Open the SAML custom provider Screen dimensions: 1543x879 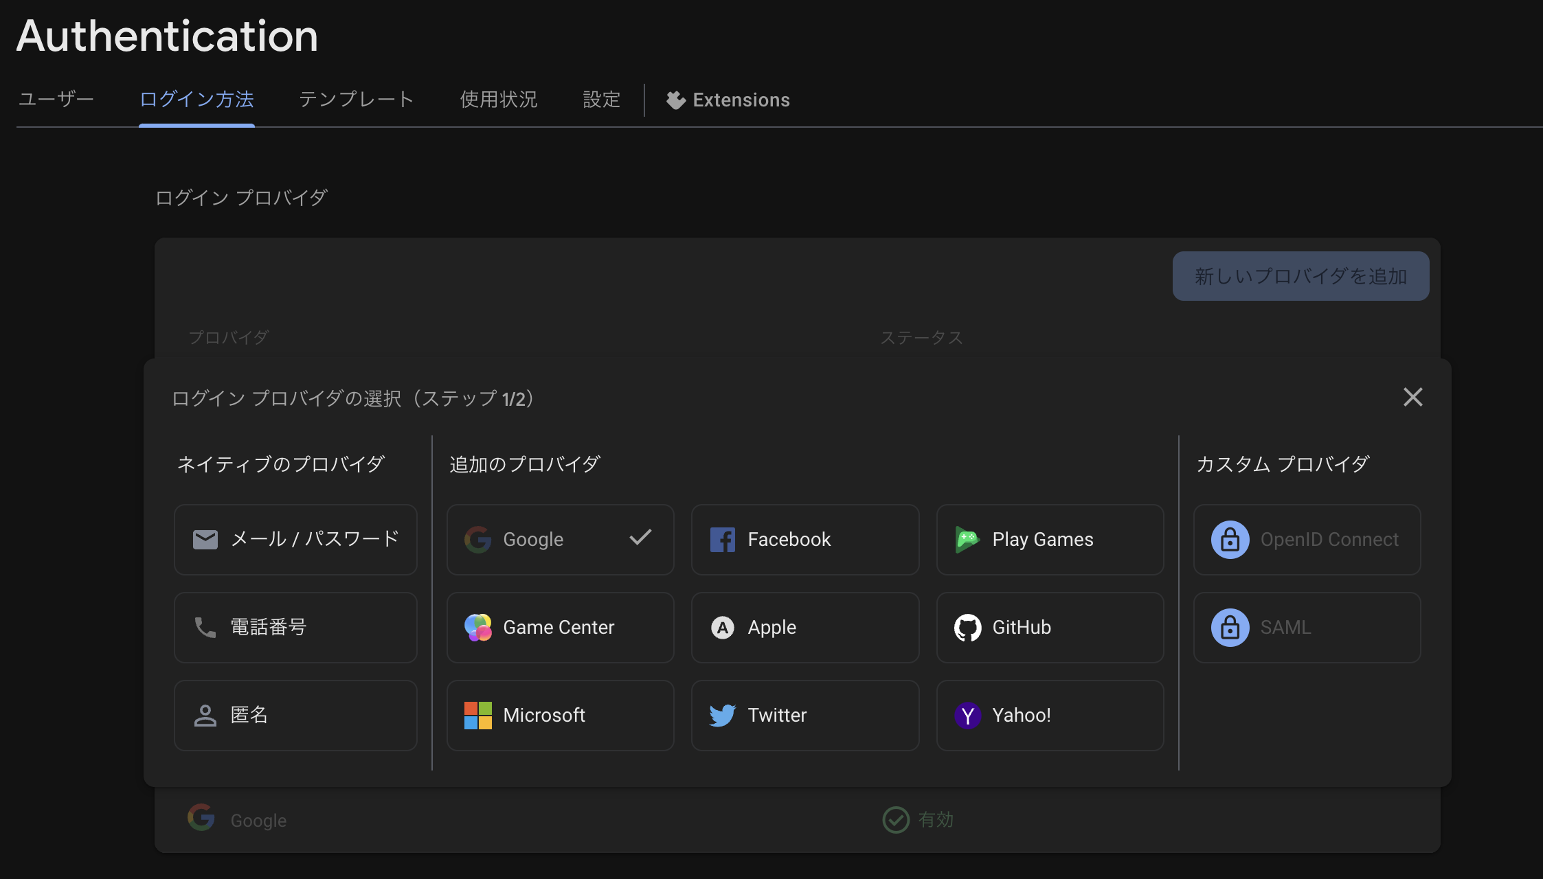coord(1306,627)
